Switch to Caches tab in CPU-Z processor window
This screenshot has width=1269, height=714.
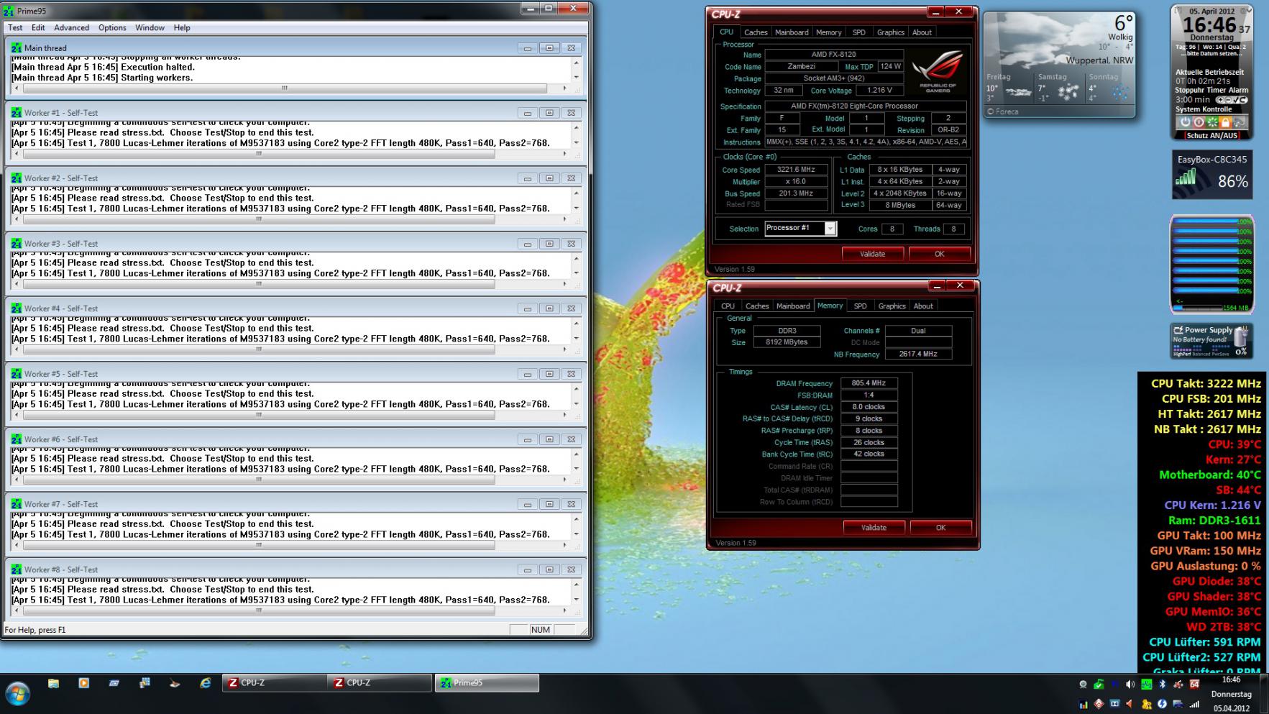pyautogui.click(x=756, y=32)
